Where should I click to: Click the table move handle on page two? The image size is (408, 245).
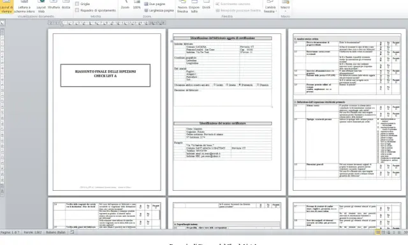coord(171,41)
